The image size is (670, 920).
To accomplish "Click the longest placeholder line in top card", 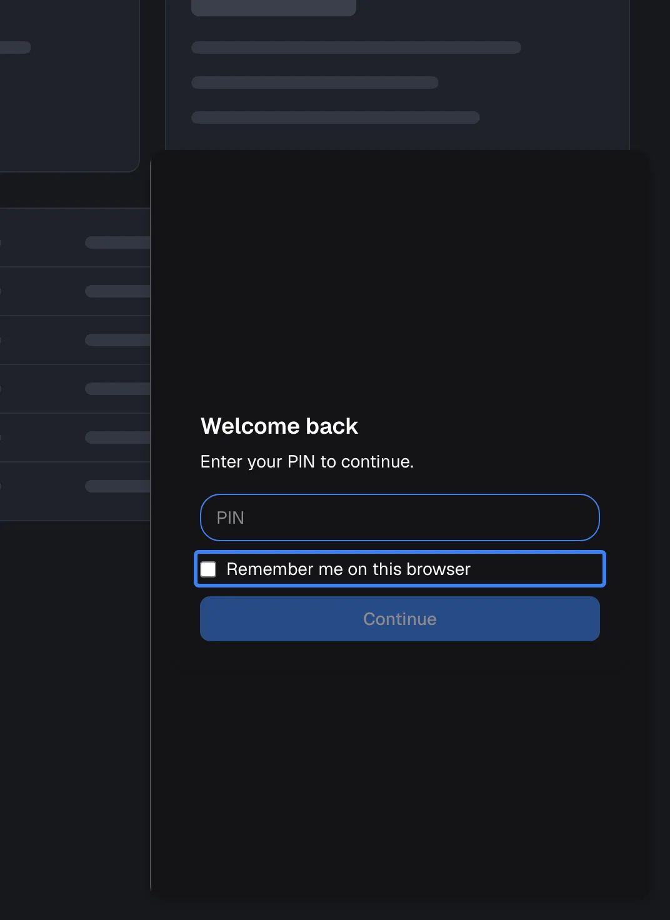I will 356,47.
